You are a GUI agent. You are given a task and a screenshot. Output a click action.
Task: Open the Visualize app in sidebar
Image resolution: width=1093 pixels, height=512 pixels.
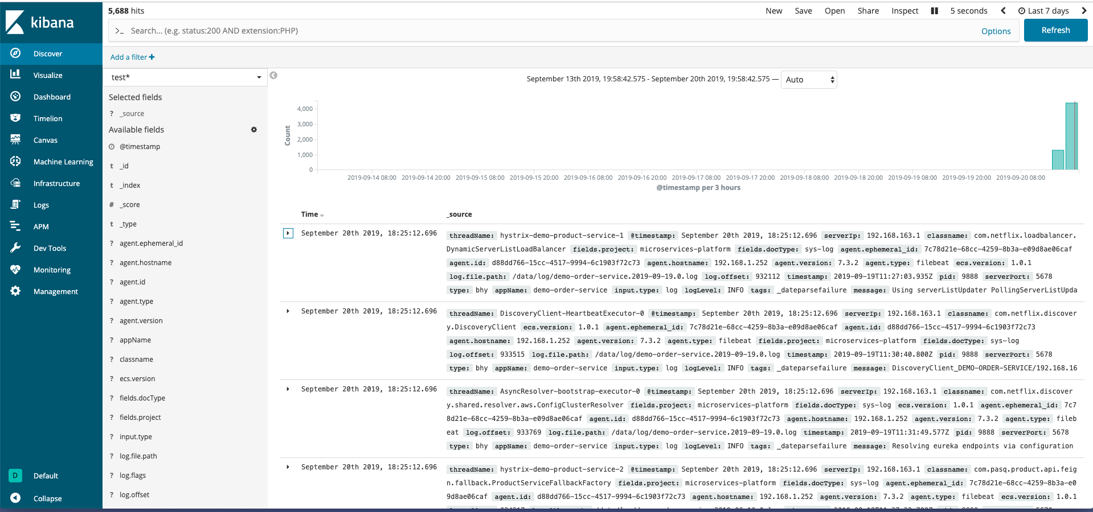pyautogui.click(x=47, y=75)
